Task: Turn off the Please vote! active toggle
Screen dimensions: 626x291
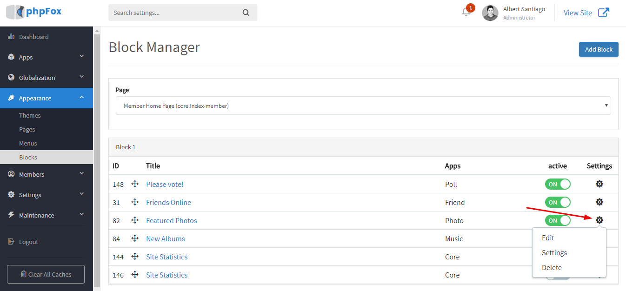Action: (x=558, y=184)
